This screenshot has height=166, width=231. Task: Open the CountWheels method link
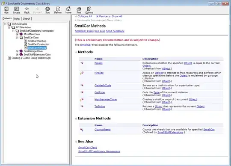tap(103, 130)
